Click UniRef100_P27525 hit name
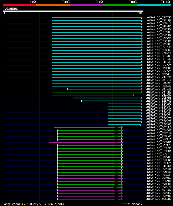Screen dimensions: 173x206 (x=158, y=65)
